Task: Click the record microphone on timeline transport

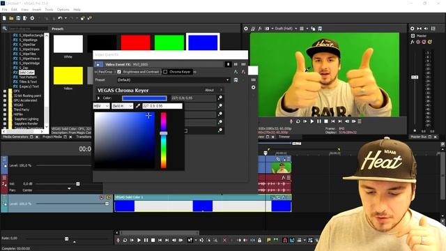Action: tap(118, 240)
